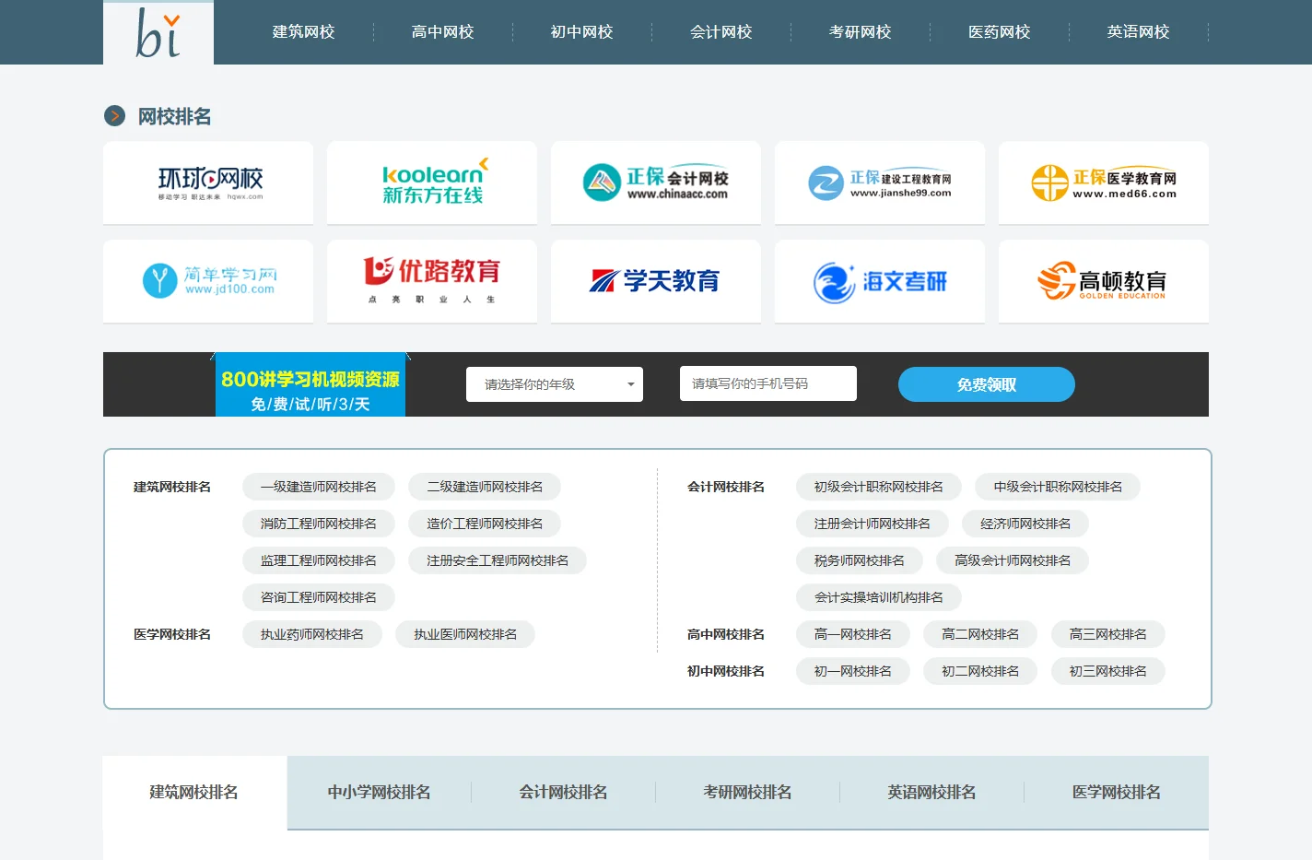The height and width of the screenshot is (860, 1312).
Task: Open 税务师网校排名 link
Action: tap(860, 560)
